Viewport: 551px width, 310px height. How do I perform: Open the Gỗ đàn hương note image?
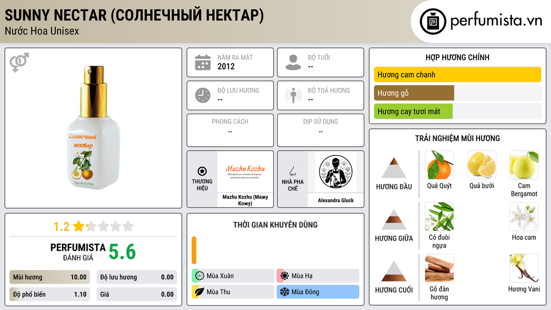coord(439,269)
